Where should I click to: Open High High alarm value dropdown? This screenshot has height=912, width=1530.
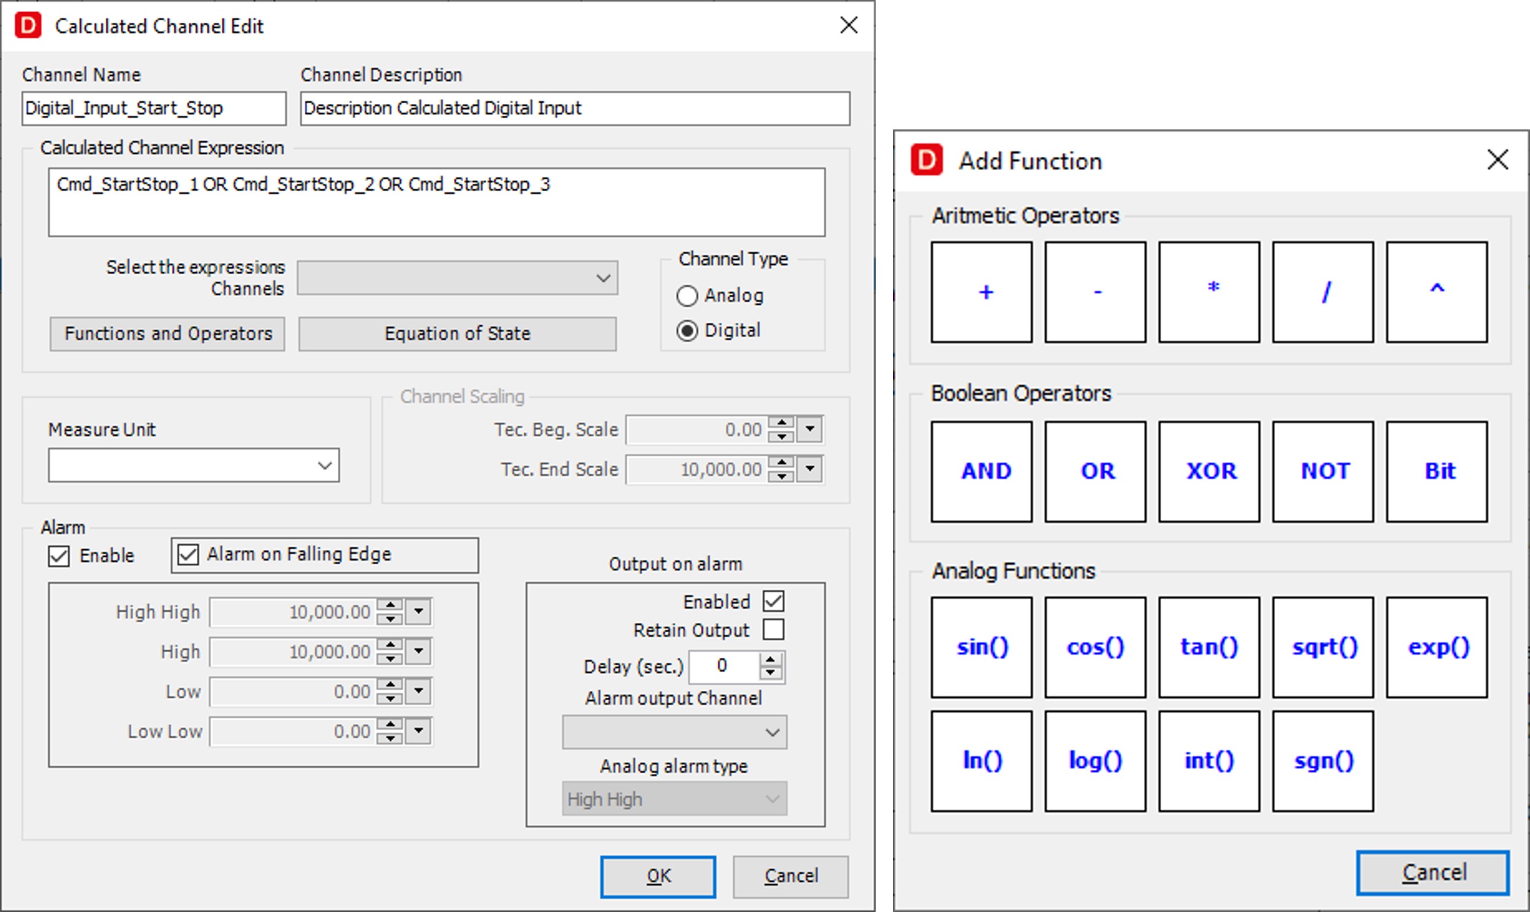click(x=419, y=611)
